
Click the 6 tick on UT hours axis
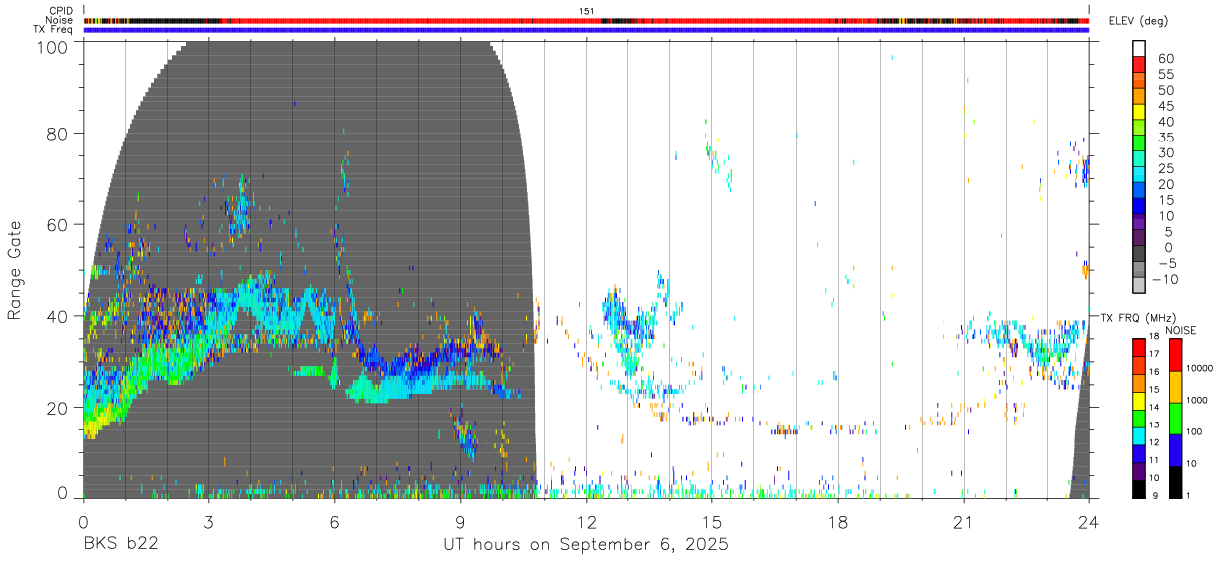click(334, 522)
